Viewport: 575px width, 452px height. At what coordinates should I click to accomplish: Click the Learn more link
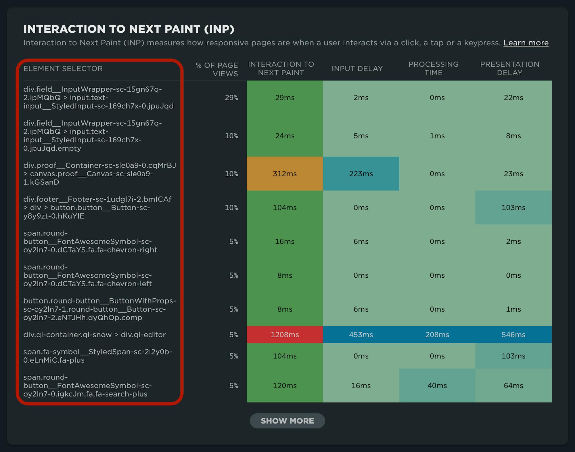526,43
